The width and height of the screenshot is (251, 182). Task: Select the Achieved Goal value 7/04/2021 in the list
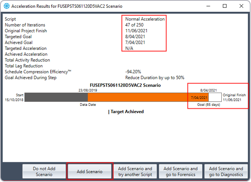[x=135, y=42]
